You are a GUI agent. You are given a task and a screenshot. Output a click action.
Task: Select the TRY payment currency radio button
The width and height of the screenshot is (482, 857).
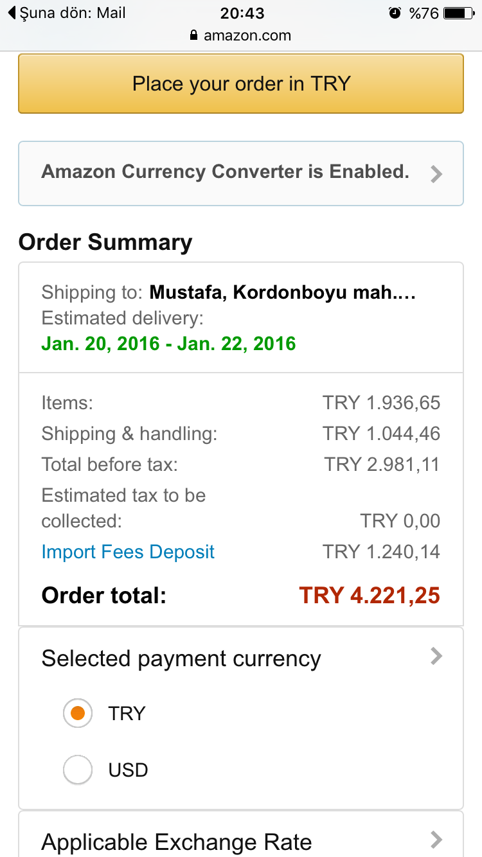pyautogui.click(x=78, y=713)
